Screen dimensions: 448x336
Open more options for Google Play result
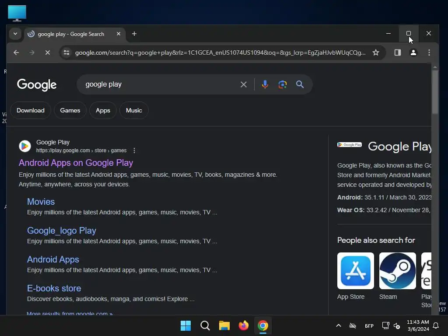(x=134, y=150)
